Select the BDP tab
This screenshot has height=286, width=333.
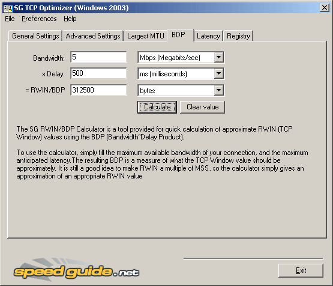click(181, 35)
